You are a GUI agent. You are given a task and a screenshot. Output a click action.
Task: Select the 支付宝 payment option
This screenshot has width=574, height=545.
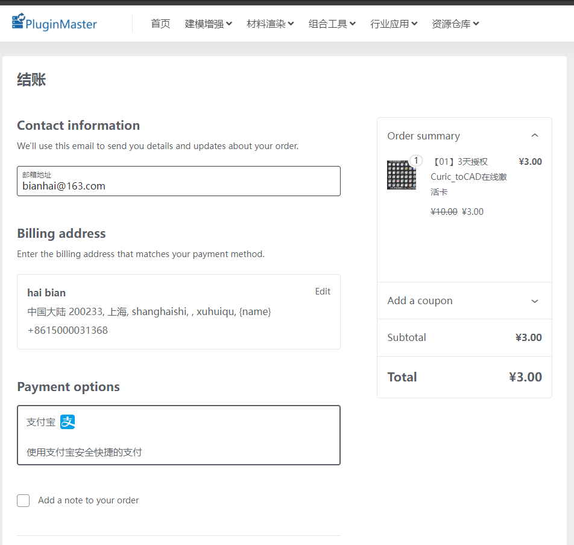pyautogui.click(x=178, y=435)
